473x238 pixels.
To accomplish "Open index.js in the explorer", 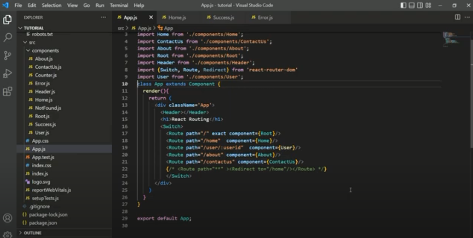I will pos(40,173).
